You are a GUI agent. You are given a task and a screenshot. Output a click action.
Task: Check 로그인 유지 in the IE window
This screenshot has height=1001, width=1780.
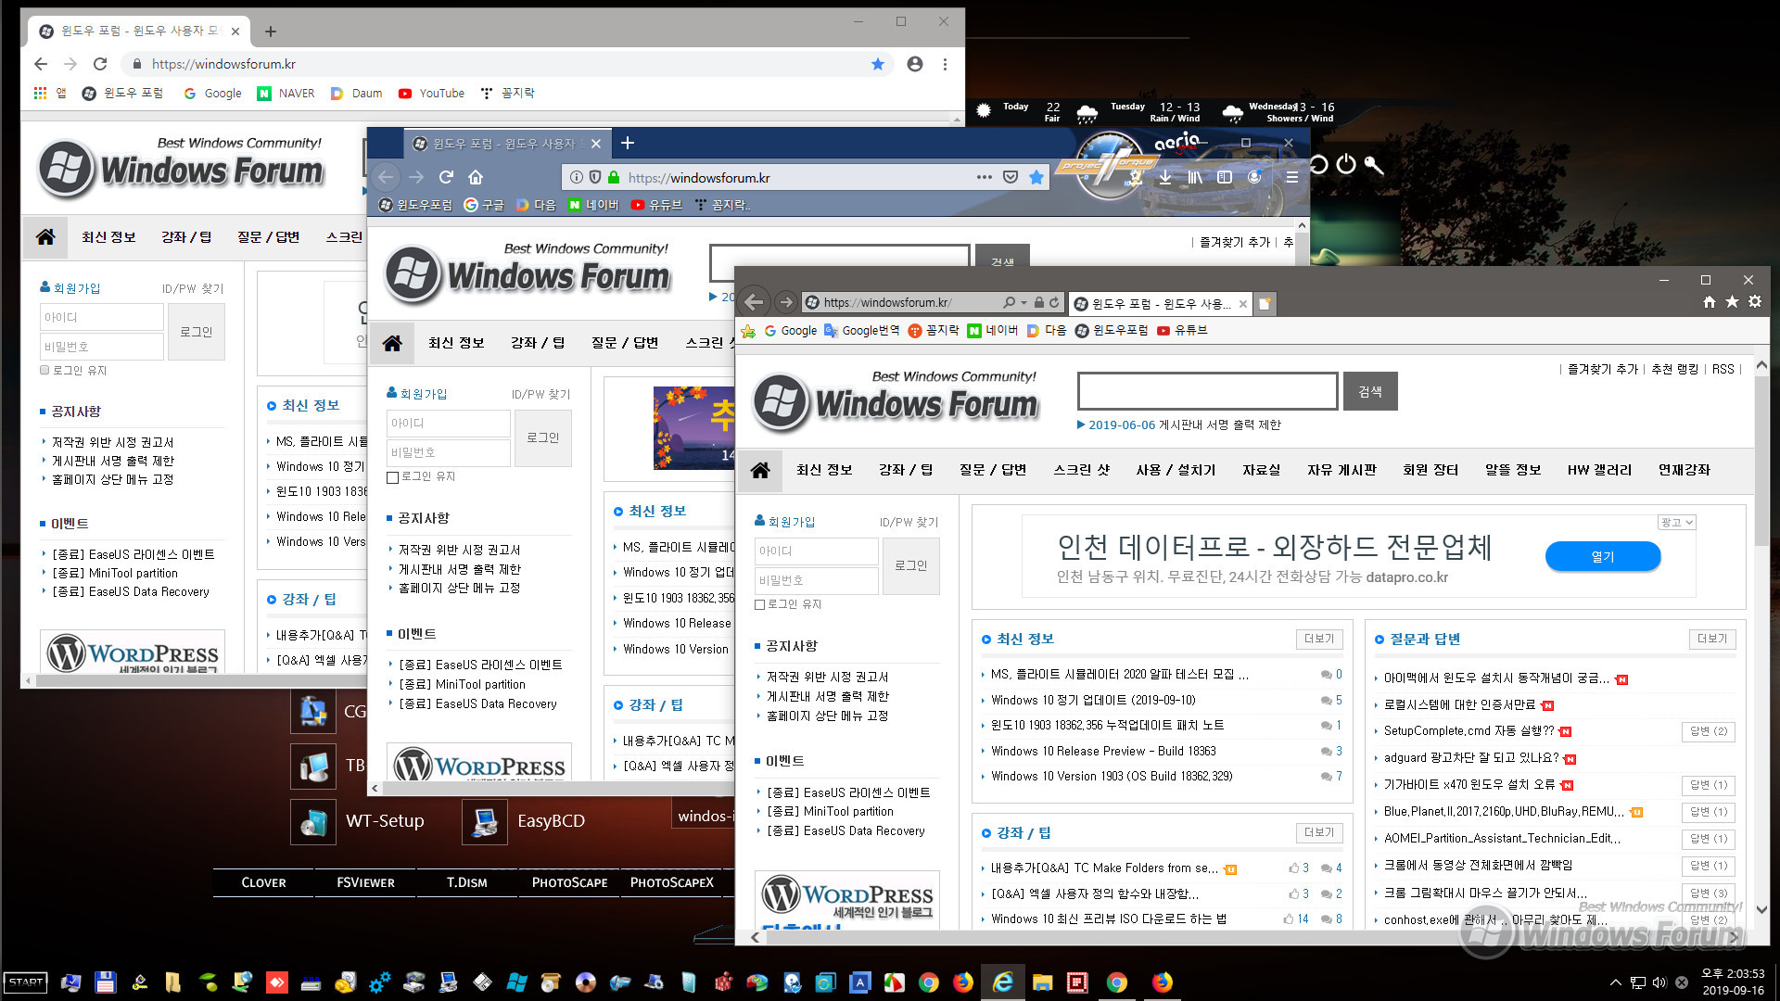click(760, 605)
